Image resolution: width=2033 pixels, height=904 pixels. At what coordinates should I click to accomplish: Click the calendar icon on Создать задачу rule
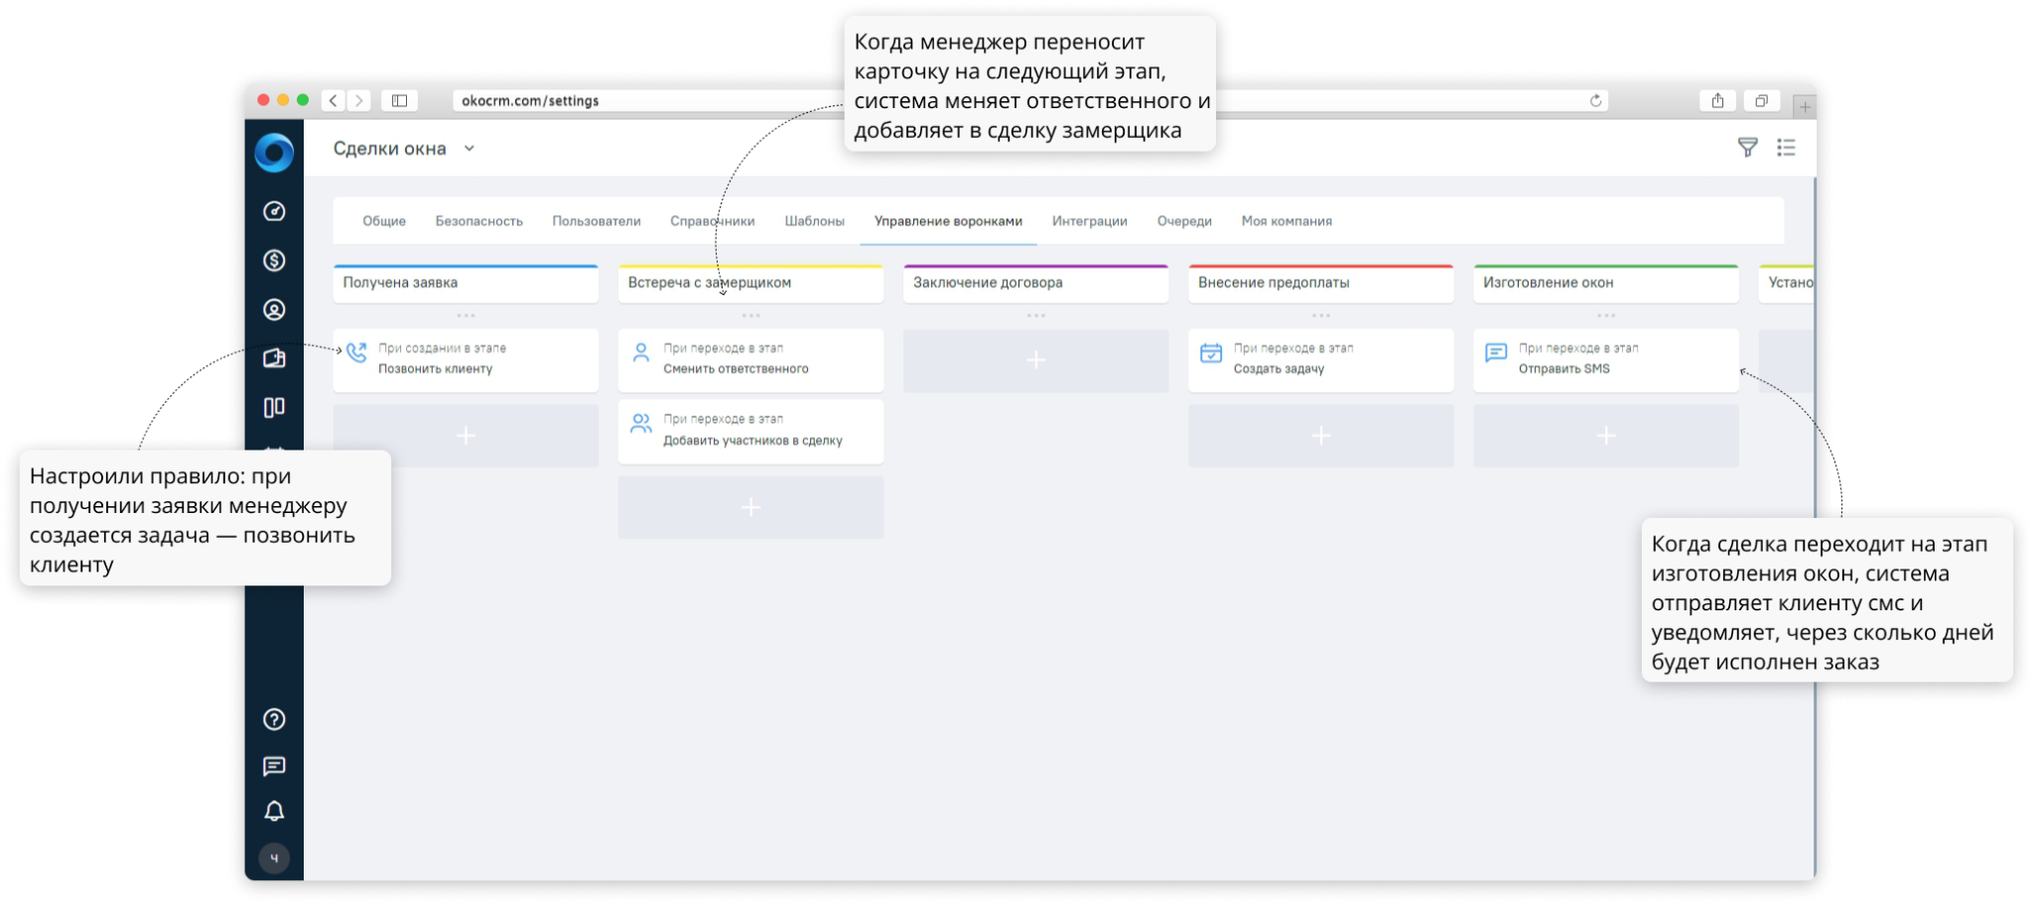(x=1211, y=352)
